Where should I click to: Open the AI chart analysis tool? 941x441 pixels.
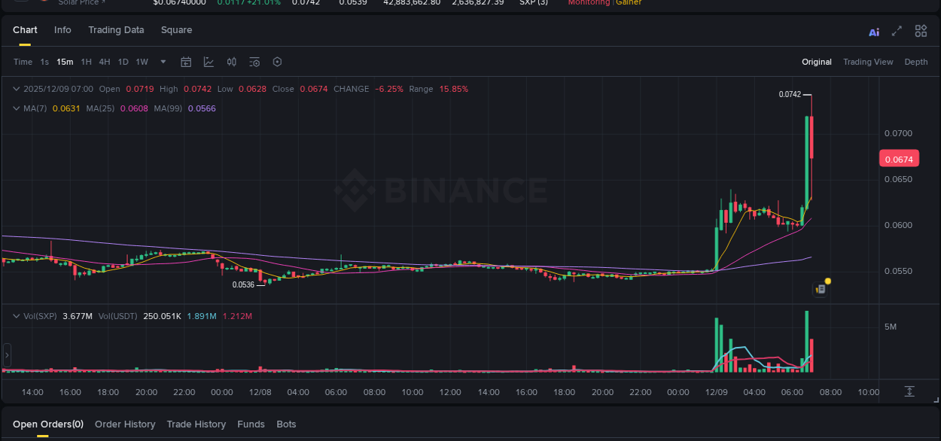click(874, 31)
